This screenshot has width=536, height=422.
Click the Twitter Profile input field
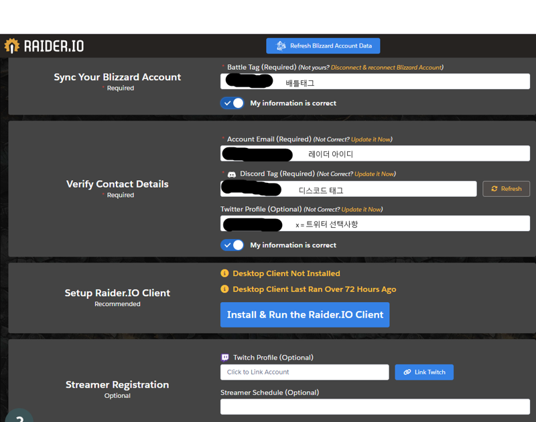click(x=375, y=223)
